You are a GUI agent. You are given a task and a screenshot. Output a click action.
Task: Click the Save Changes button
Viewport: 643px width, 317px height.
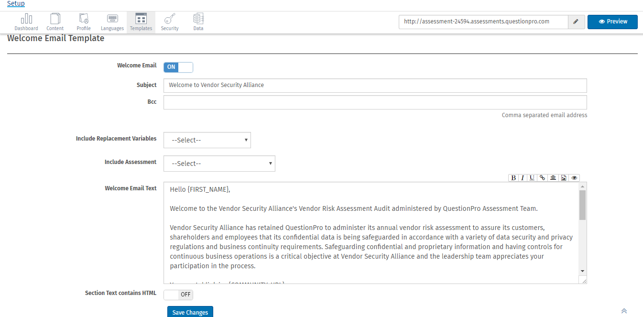point(190,311)
